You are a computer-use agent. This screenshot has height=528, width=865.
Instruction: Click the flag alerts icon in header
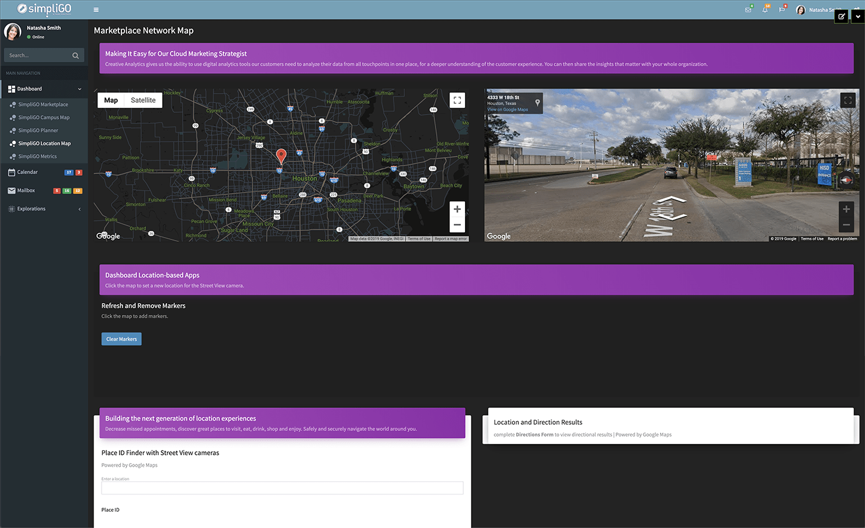pyautogui.click(x=782, y=10)
